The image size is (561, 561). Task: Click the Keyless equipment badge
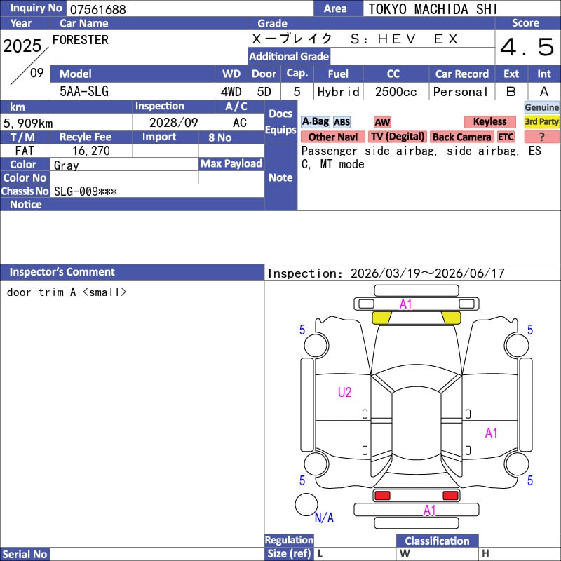click(x=489, y=122)
